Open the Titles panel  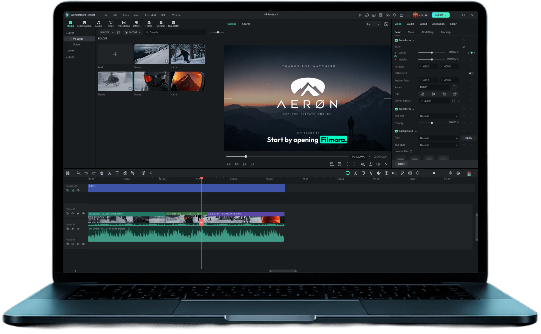[x=111, y=24]
